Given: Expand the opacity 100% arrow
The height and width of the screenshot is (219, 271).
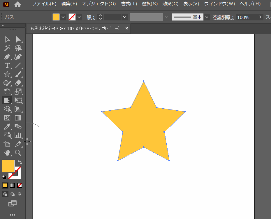Looking at the screenshot, I should point(260,17).
